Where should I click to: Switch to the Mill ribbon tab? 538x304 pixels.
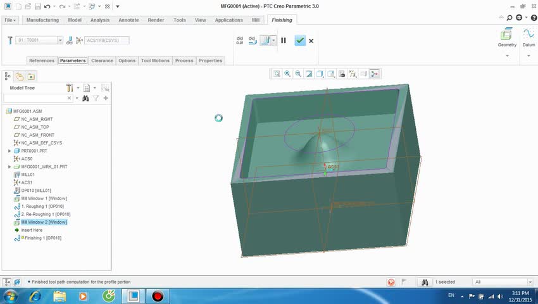pos(256,20)
